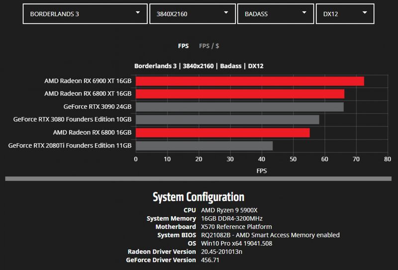Switch to the FPS / $ tab
Screen dimensions: 398x270
[209, 46]
